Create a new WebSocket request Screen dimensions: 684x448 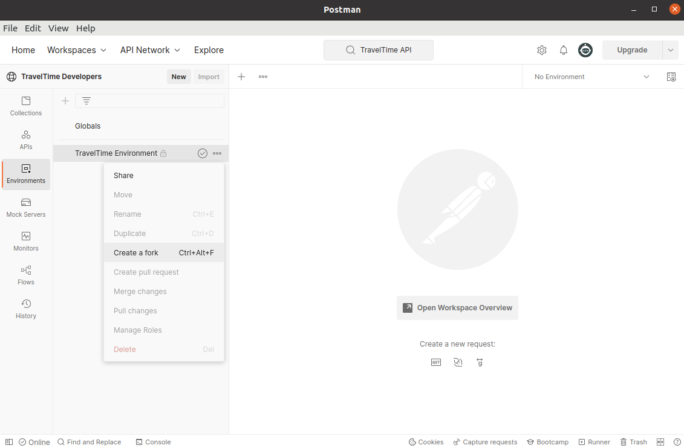(x=458, y=362)
